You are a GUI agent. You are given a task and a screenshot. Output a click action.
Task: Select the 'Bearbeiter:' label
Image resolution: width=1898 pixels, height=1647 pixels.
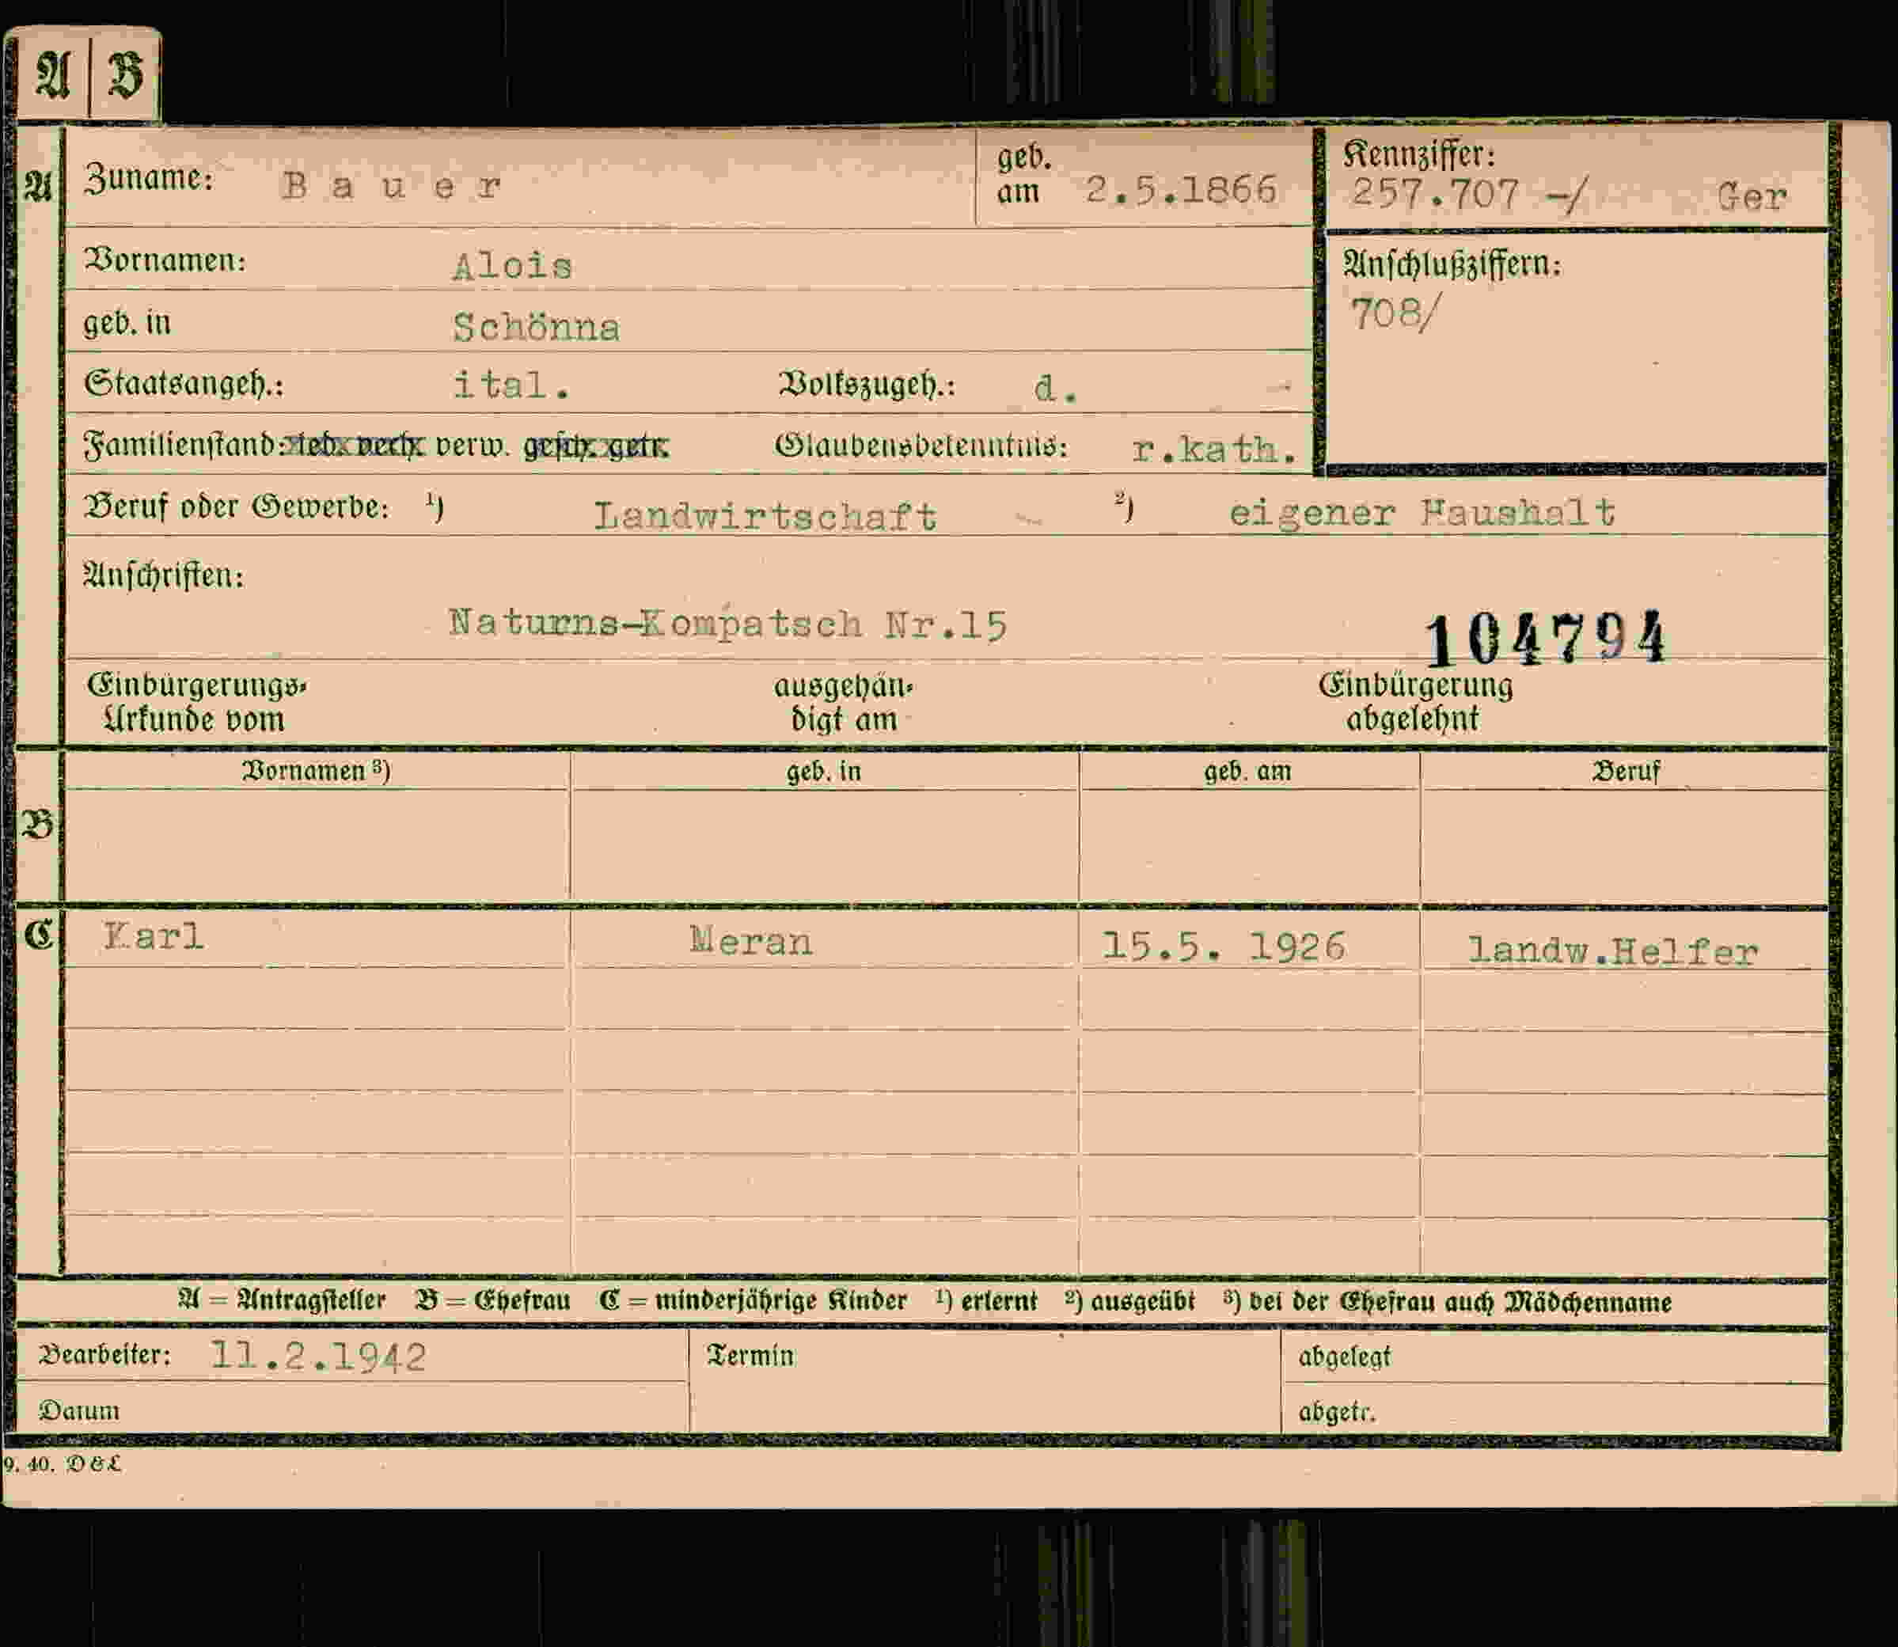tap(104, 1355)
